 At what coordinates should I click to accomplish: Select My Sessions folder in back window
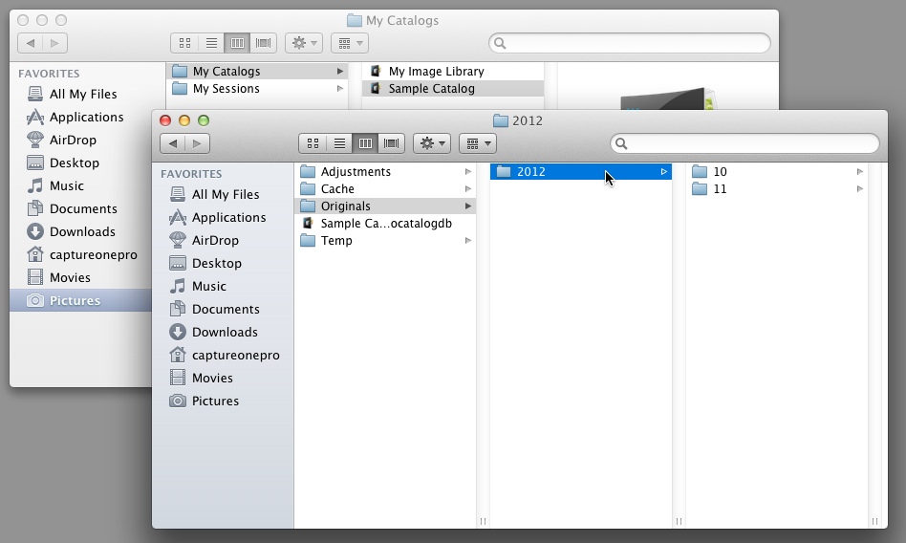coord(257,89)
